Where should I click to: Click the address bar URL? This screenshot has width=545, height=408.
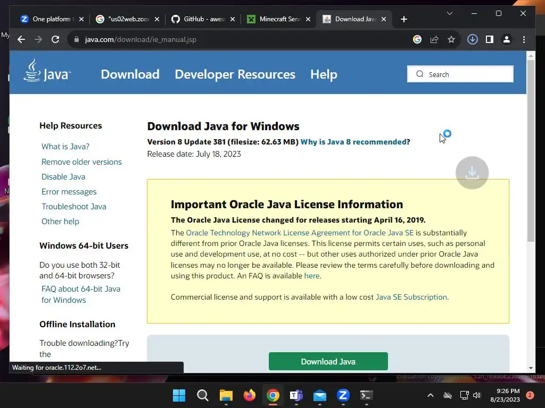pyautogui.click(x=141, y=39)
